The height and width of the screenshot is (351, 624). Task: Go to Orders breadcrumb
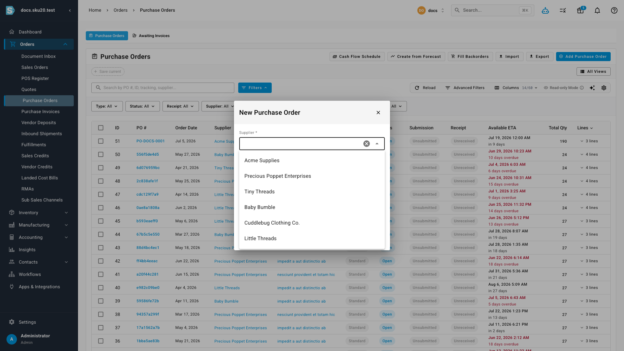click(x=121, y=10)
